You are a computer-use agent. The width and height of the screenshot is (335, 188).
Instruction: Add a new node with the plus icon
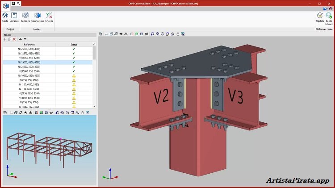(x=5, y=39)
